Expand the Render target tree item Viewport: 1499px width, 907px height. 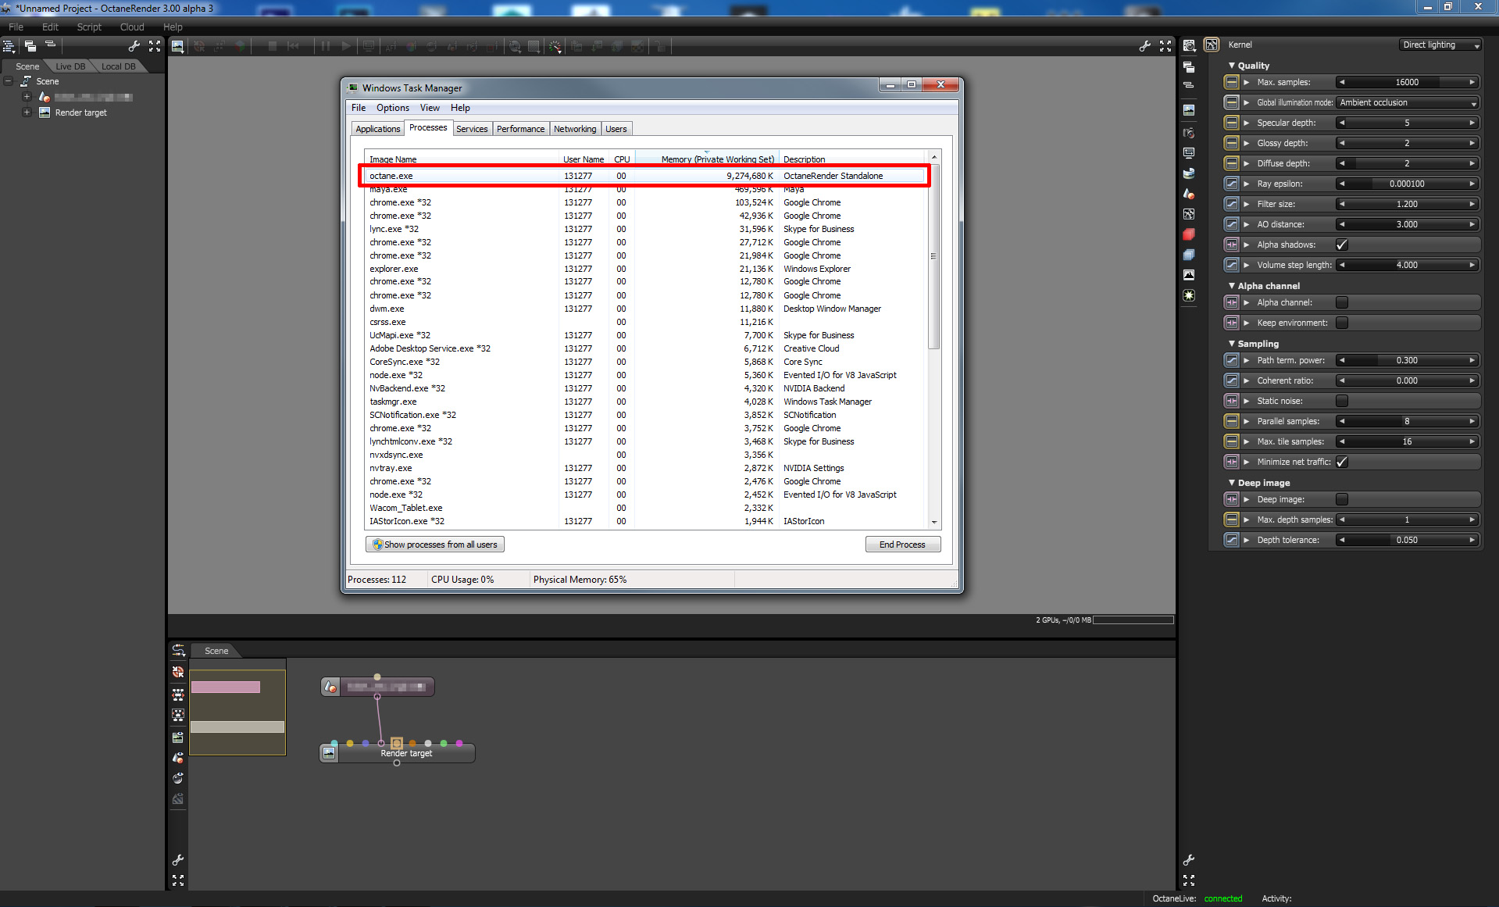click(27, 112)
